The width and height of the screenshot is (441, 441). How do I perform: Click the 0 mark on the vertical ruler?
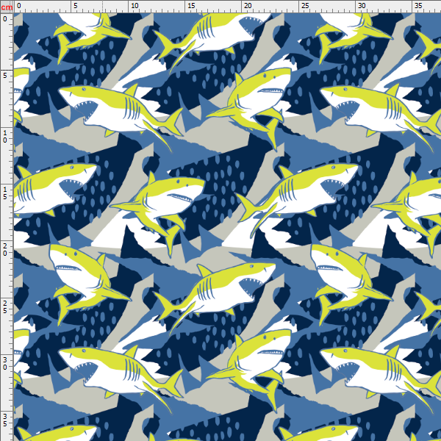5,19
